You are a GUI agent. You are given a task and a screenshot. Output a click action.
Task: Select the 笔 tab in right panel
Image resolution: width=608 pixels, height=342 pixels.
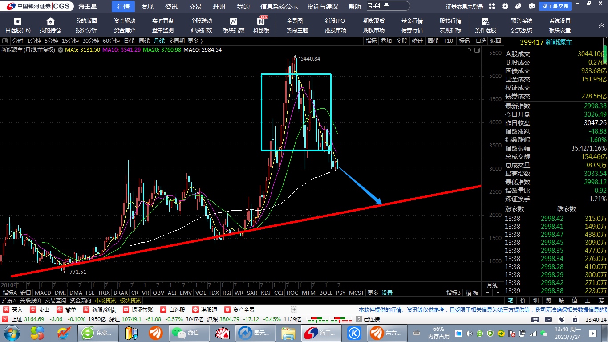click(x=511, y=301)
